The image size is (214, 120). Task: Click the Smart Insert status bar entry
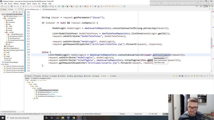[x=138, y=114]
